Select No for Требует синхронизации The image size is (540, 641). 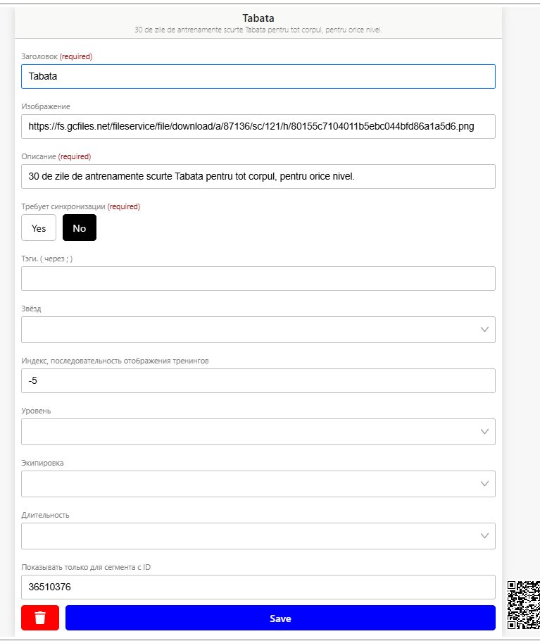[x=80, y=228]
